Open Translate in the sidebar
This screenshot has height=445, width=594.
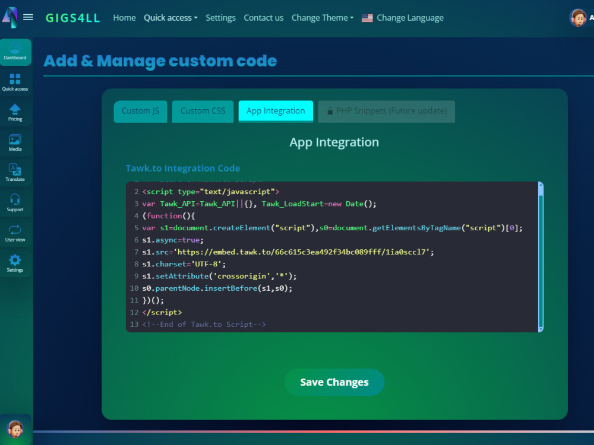click(x=15, y=173)
